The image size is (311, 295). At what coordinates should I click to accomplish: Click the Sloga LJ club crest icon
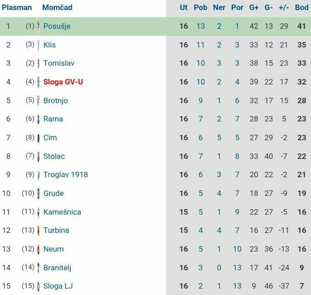[38, 286]
